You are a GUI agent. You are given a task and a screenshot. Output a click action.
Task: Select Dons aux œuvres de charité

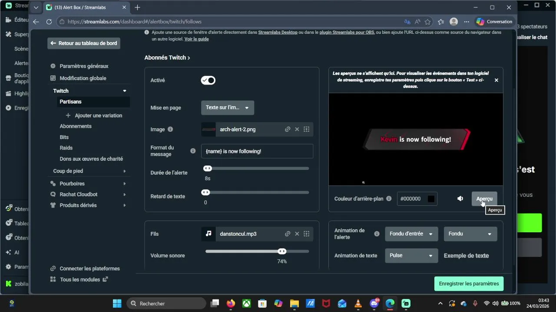click(x=91, y=159)
